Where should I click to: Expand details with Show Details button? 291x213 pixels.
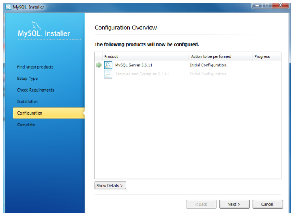(x=110, y=185)
